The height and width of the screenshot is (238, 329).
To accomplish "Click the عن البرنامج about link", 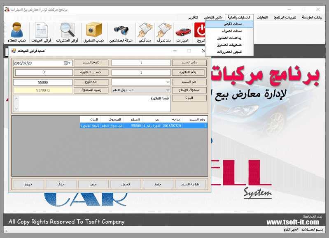I will click(x=313, y=217).
